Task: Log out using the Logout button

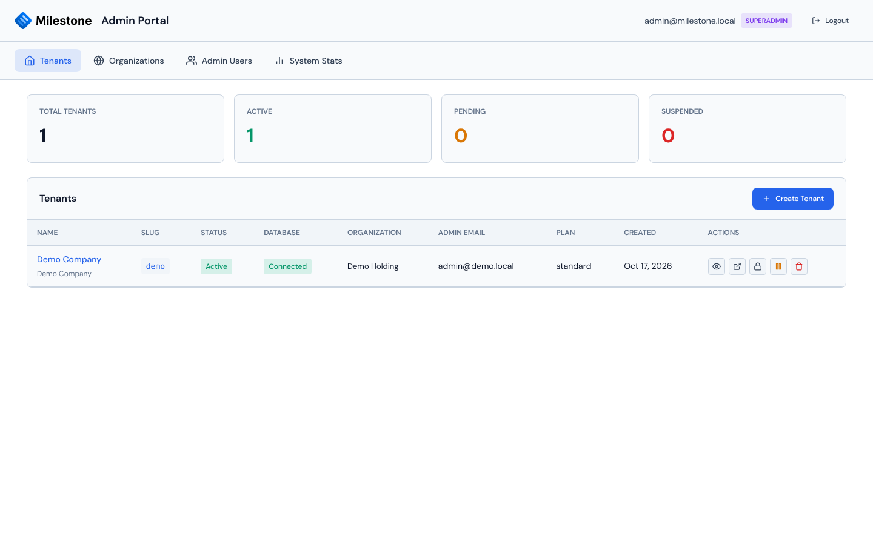Action: (830, 21)
